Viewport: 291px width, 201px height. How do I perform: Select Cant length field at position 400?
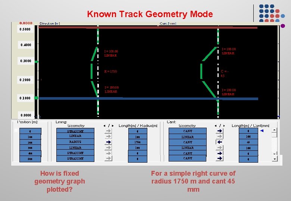coord(248,153)
